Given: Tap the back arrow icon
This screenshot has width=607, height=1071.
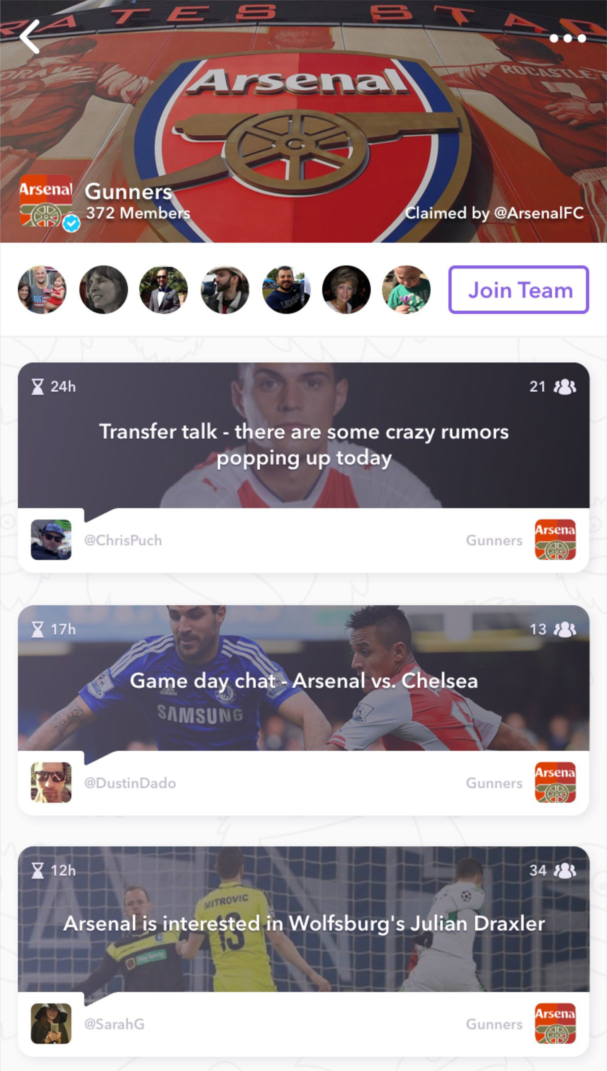Looking at the screenshot, I should pos(29,37).
